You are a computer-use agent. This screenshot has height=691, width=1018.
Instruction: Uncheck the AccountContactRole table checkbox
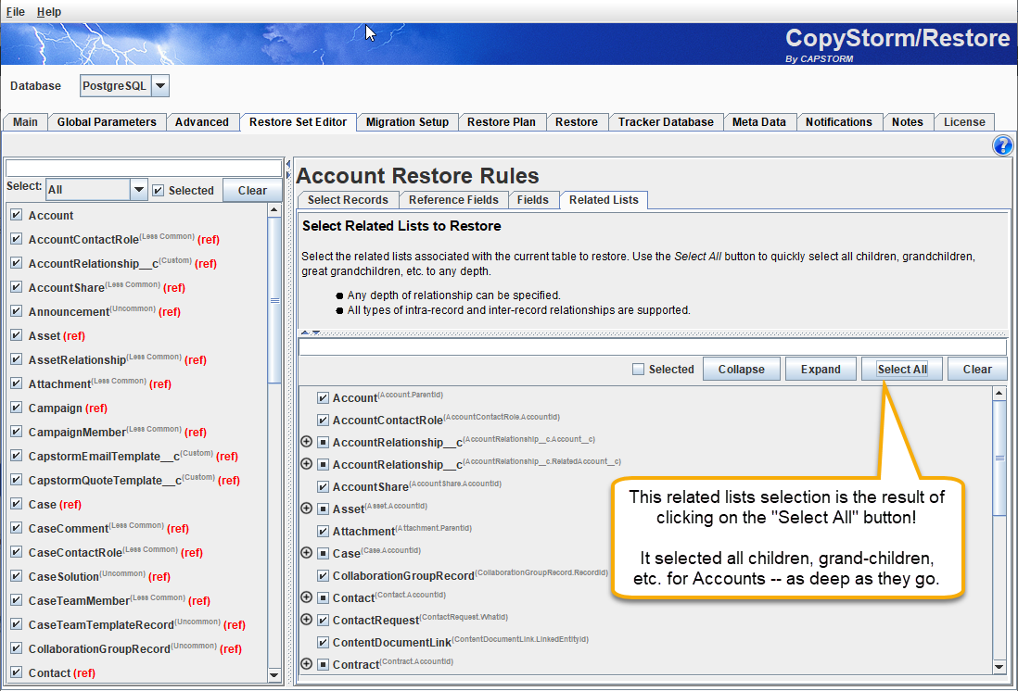[17, 239]
